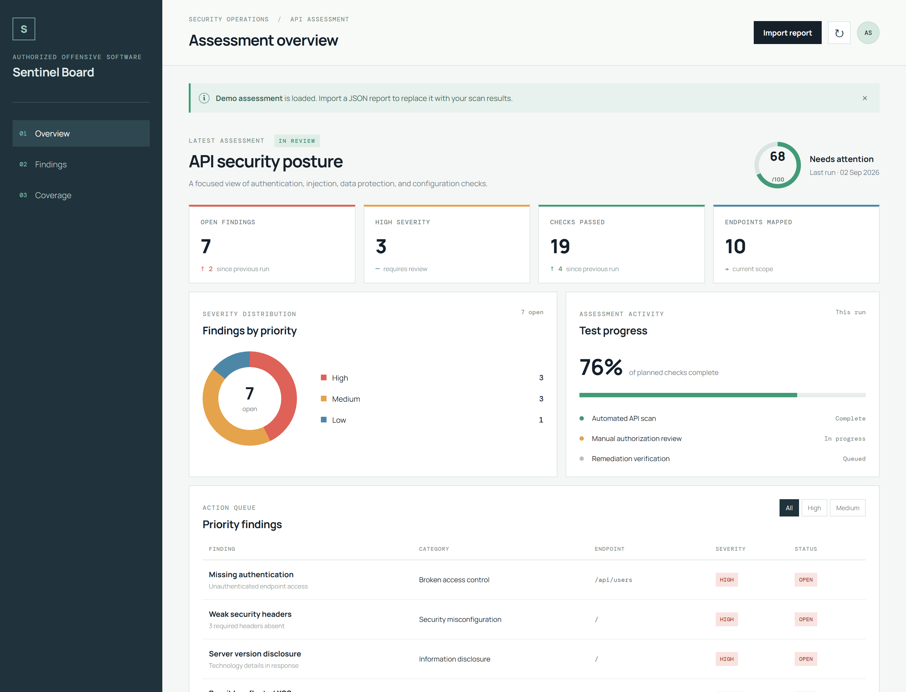The image size is (906, 692).
Task: Click the 68 score ring gauge
Action: click(777, 165)
